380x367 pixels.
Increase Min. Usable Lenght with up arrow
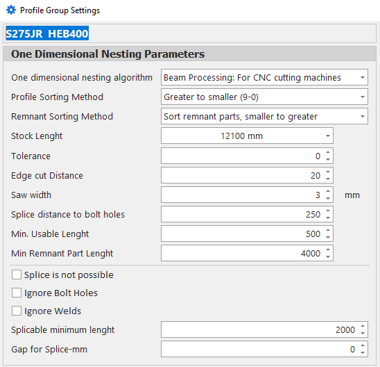point(328,230)
